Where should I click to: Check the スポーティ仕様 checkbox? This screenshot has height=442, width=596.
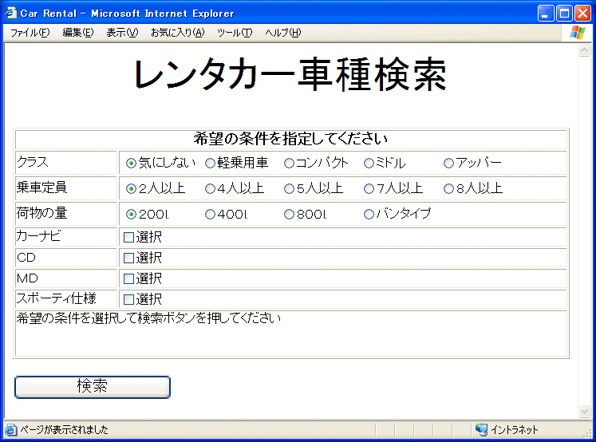point(128,299)
